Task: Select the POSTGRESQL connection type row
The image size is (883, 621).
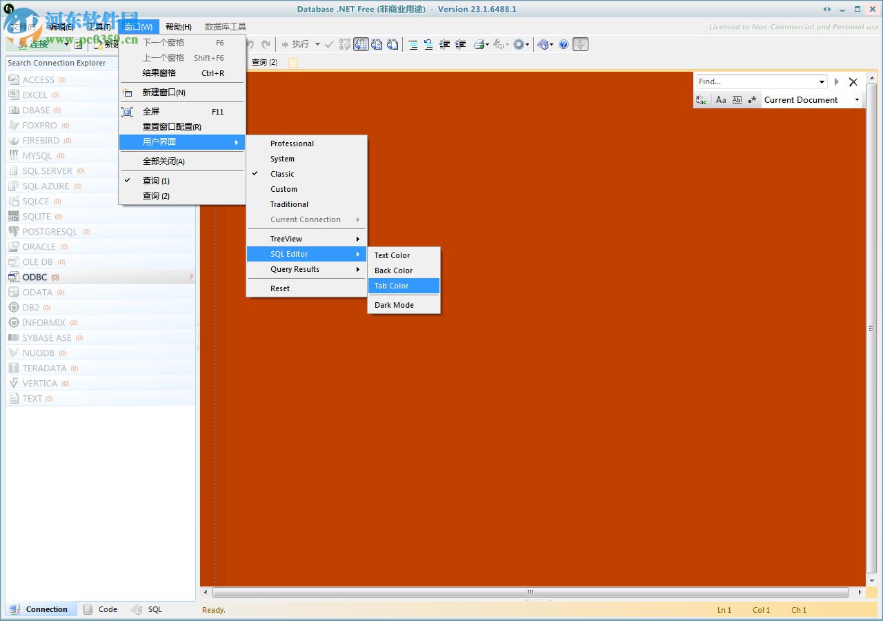Action: (100, 232)
